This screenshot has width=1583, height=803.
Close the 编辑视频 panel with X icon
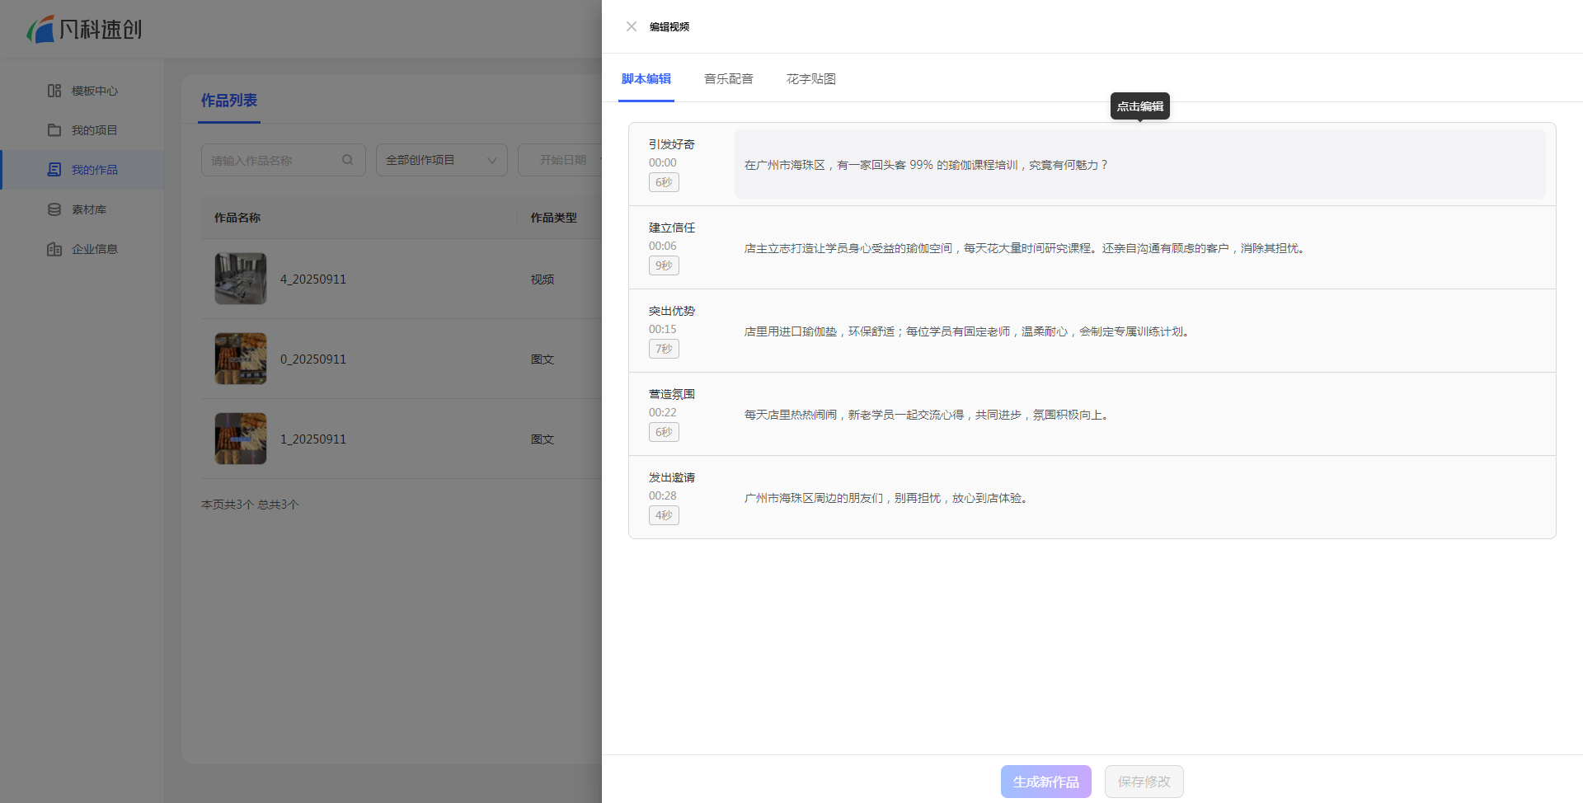pyautogui.click(x=632, y=26)
